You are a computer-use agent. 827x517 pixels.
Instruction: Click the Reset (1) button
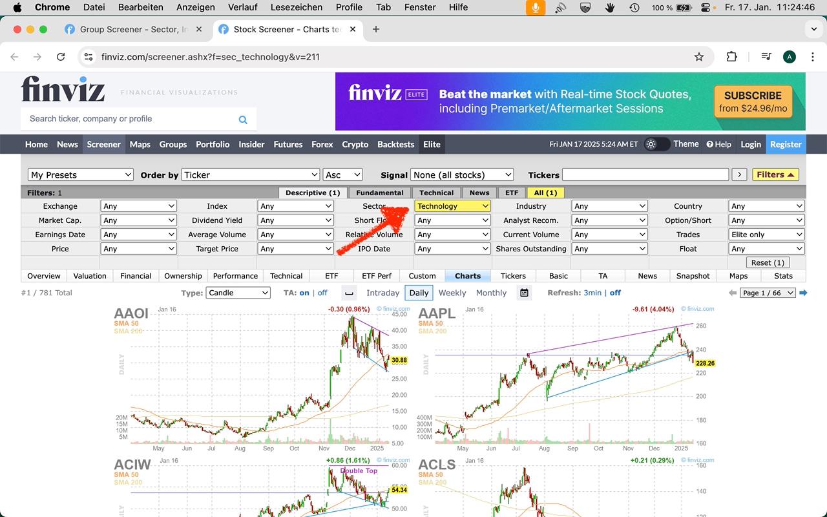point(766,262)
